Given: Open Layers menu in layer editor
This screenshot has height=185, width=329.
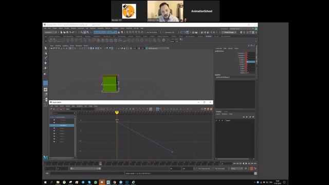Looking at the screenshot, I should pyautogui.click(x=218, y=114).
